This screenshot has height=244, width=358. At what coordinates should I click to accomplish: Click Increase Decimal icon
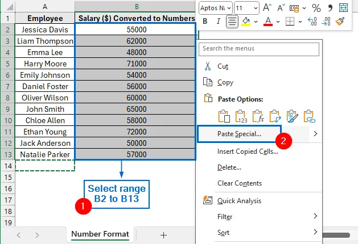[312, 22]
